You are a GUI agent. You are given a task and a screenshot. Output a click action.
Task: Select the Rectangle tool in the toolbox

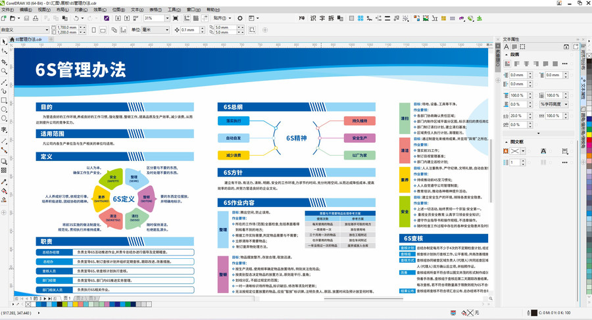4,101
